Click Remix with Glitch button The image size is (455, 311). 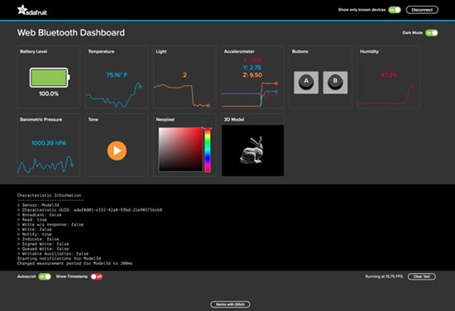click(231, 304)
